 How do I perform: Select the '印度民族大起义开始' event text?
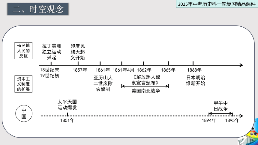[77, 52]
